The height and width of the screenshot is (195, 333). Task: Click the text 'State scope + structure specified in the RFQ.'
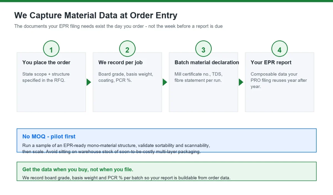46,77
